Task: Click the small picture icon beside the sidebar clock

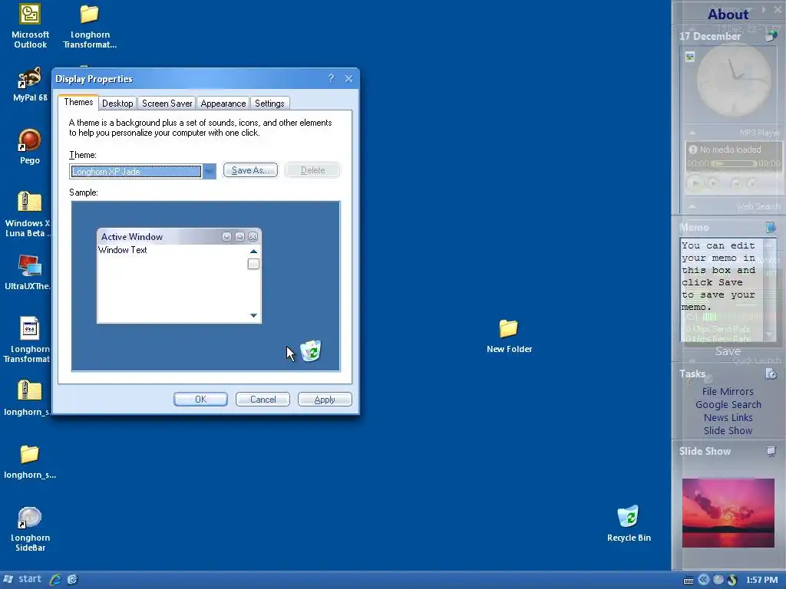Action: [690, 57]
